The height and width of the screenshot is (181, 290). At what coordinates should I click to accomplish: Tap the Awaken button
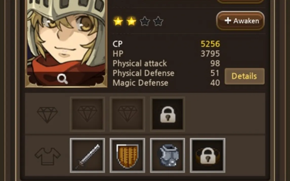coord(240,21)
